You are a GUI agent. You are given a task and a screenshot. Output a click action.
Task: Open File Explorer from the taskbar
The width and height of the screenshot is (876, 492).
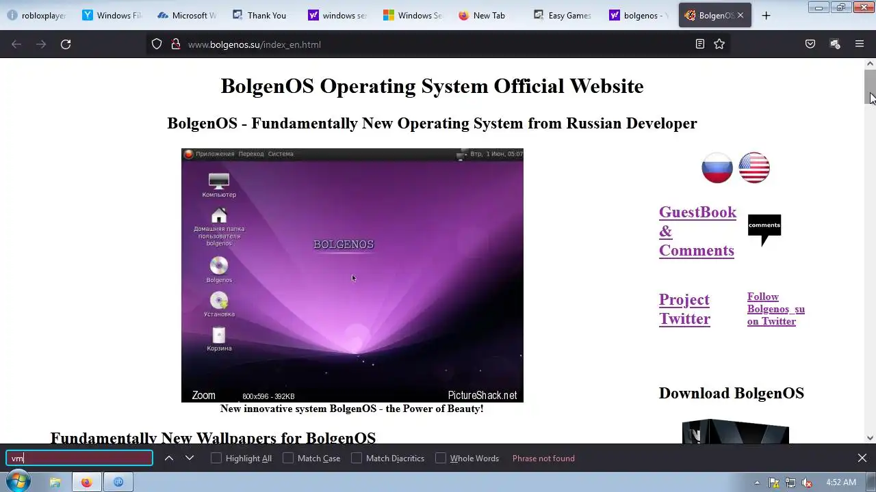tap(55, 482)
